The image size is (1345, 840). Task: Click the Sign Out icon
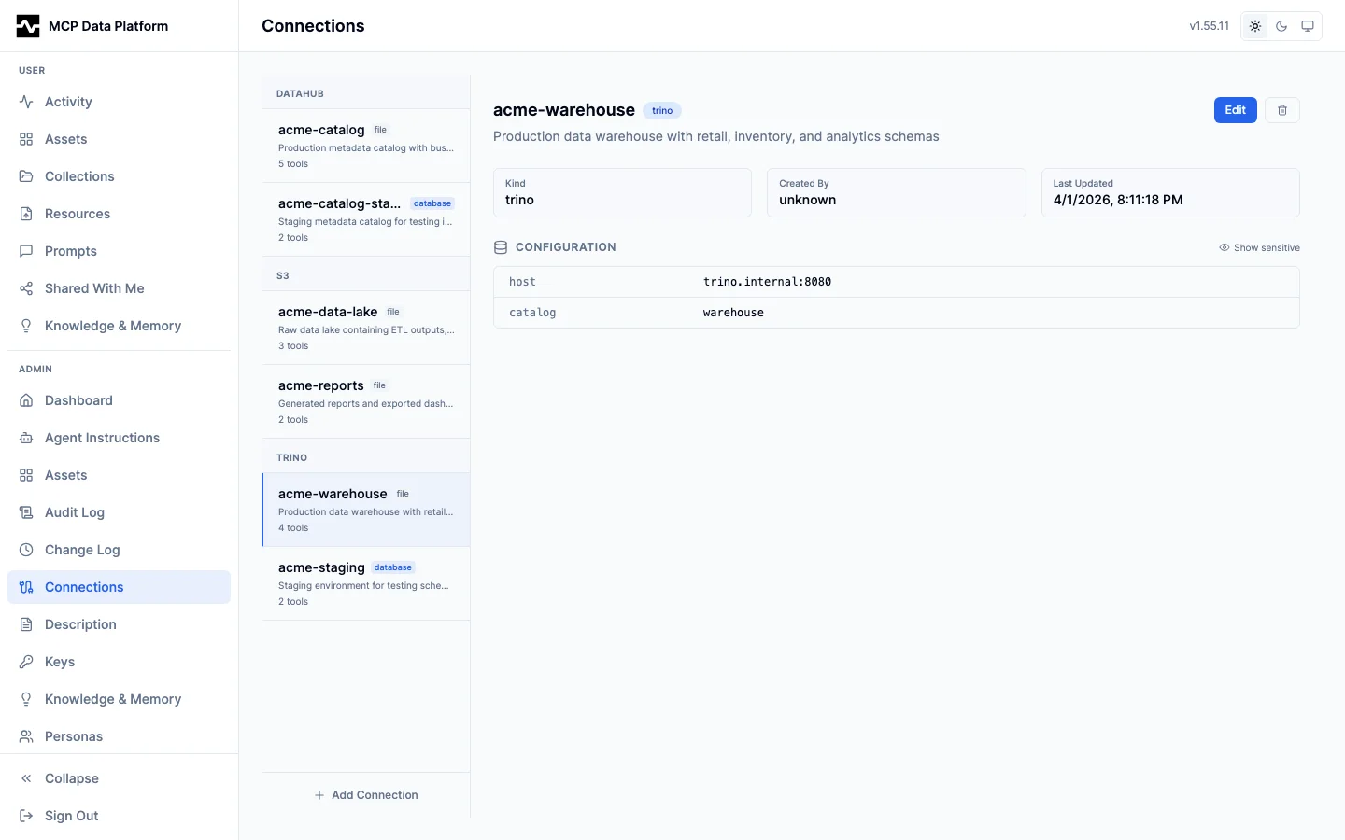[x=26, y=816]
